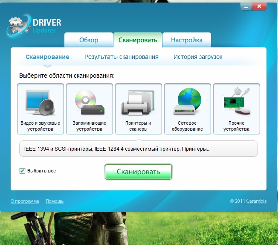Image resolution: width=278 pixels, height=245 pixels.
Task: Select the storage devices (Запоминающие устройства) tile
Action: [x=90, y=109]
